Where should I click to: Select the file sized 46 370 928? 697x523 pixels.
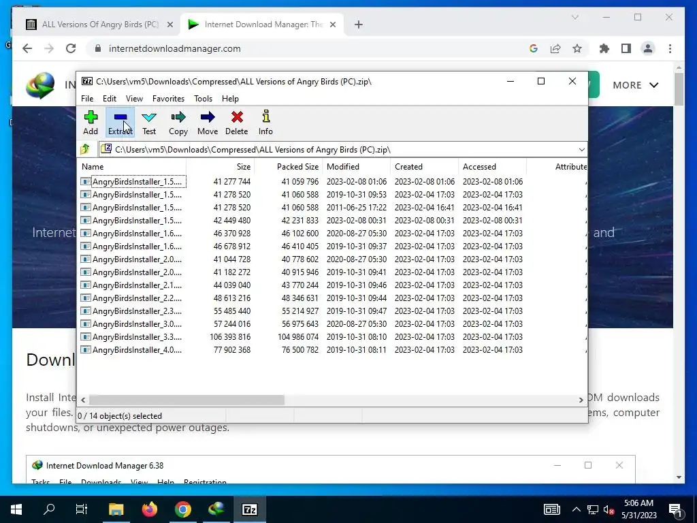click(x=332, y=233)
